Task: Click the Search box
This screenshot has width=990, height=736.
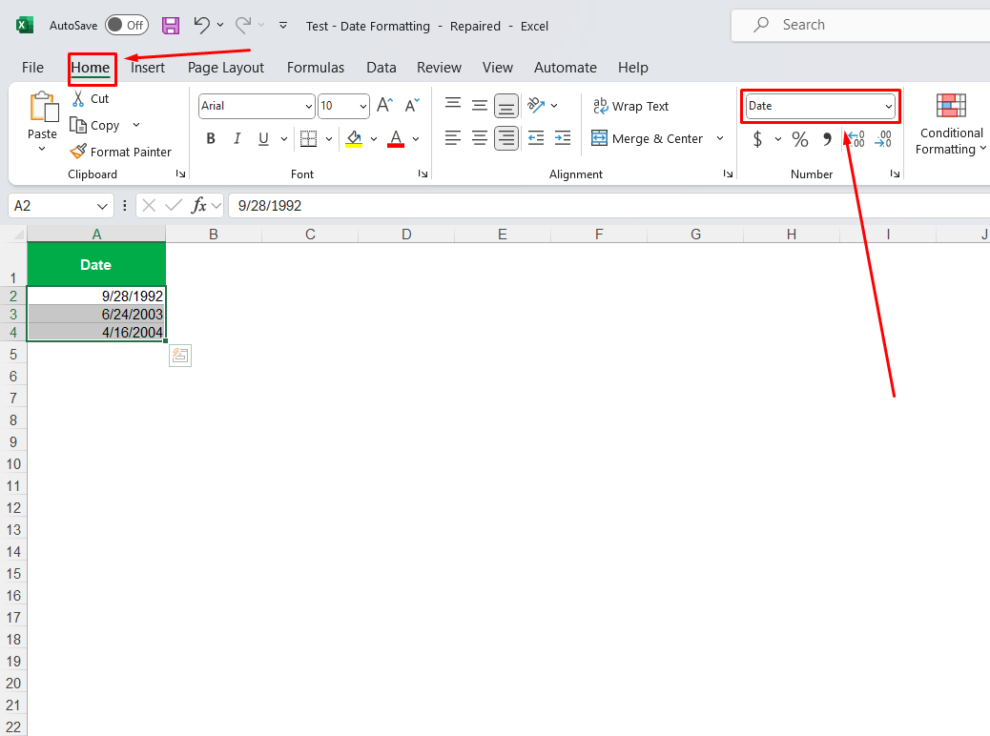Action: point(860,25)
